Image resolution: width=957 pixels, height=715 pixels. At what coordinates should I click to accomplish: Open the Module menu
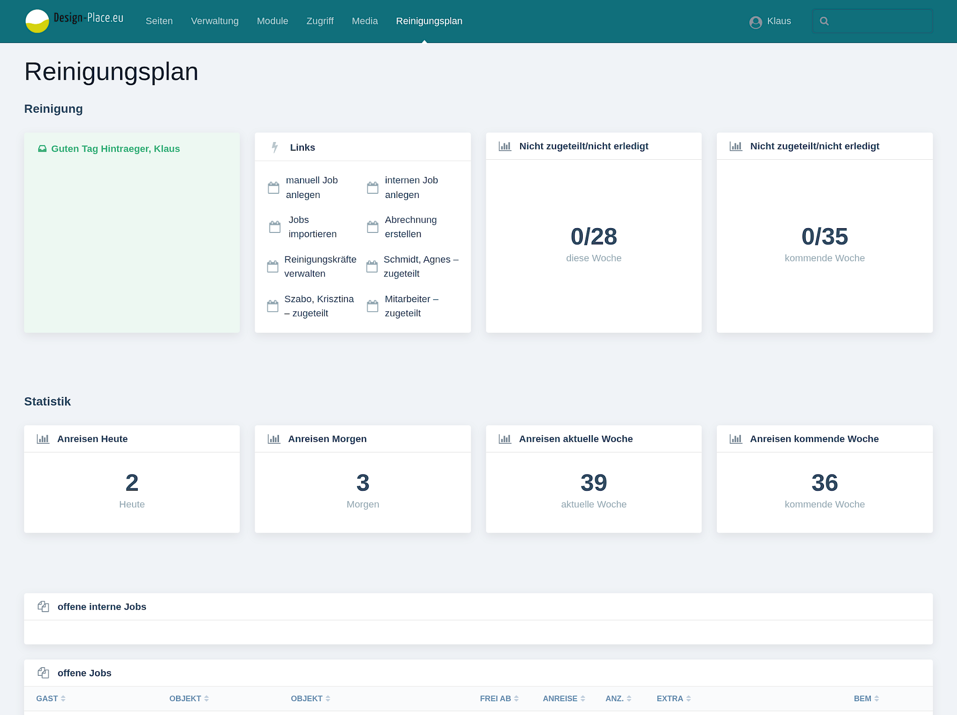coord(272,21)
